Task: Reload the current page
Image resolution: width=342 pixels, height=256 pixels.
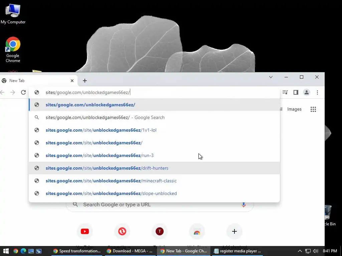Action: pyautogui.click(x=23, y=92)
